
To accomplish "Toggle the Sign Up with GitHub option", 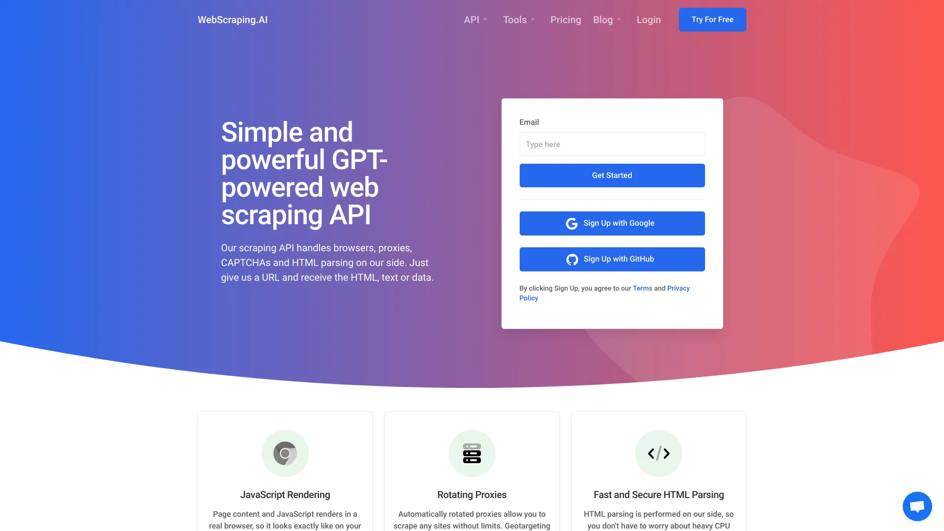I will click(612, 259).
